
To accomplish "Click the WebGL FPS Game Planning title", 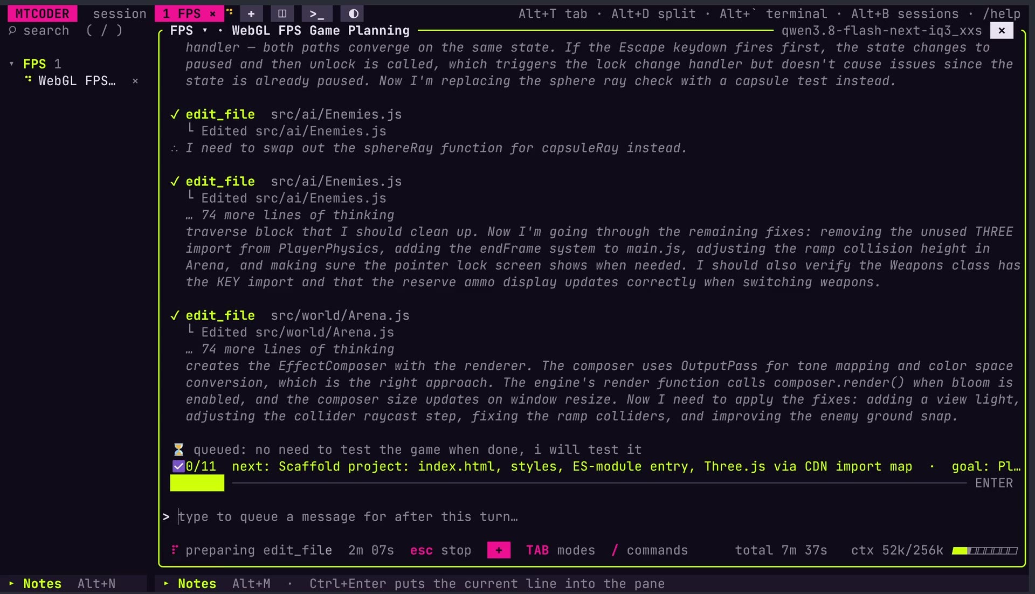I will pyautogui.click(x=321, y=31).
